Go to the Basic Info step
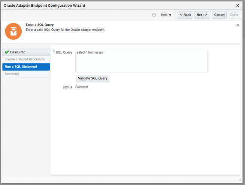The height and width of the screenshot is (185, 245). point(18,52)
